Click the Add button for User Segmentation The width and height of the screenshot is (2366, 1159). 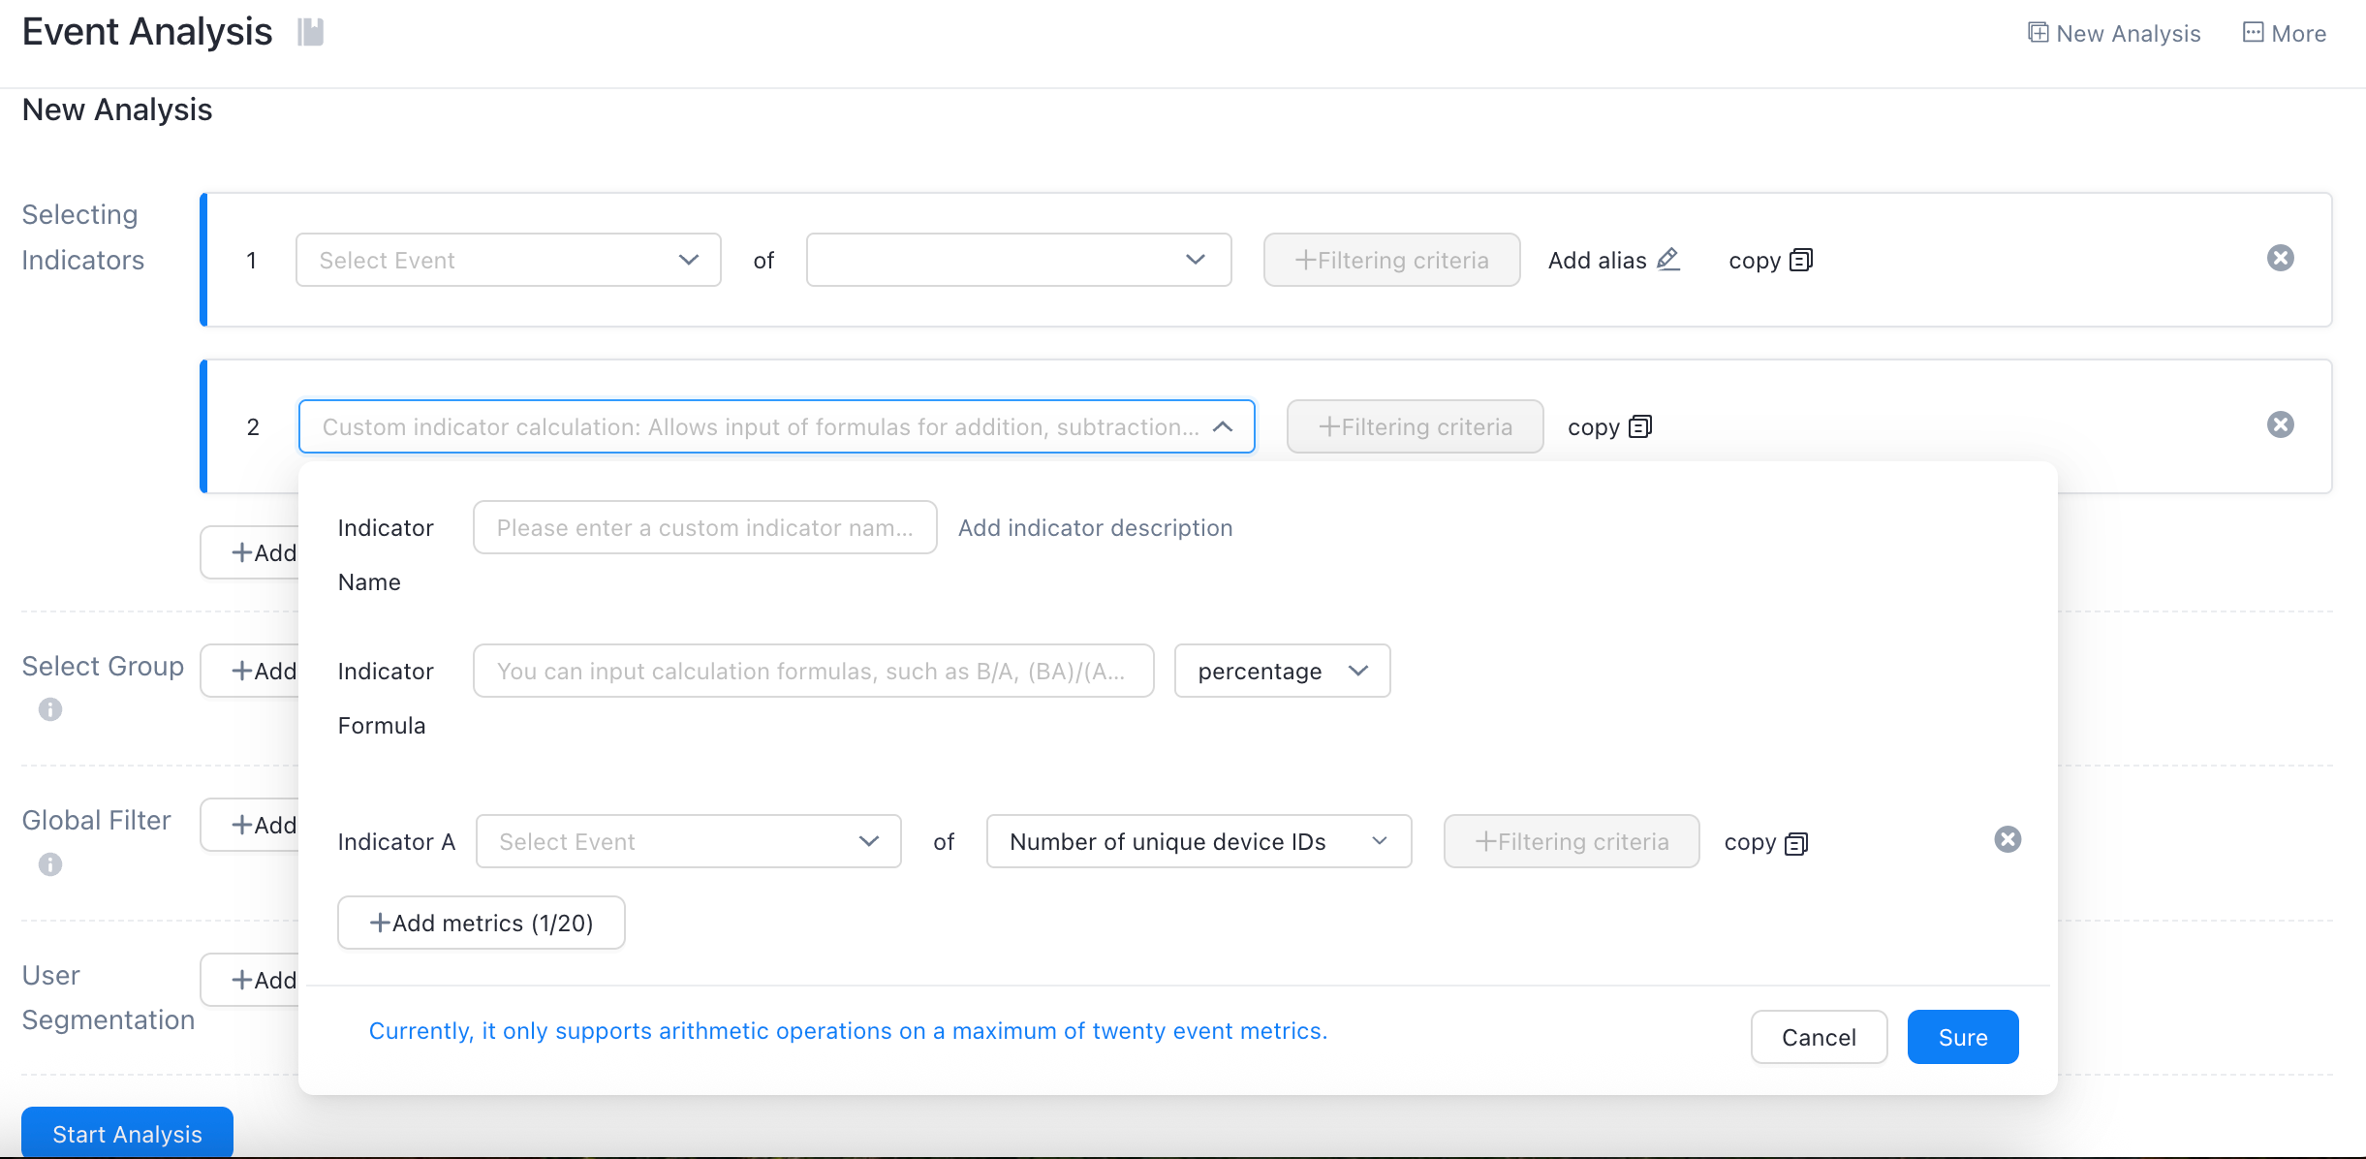(x=250, y=980)
